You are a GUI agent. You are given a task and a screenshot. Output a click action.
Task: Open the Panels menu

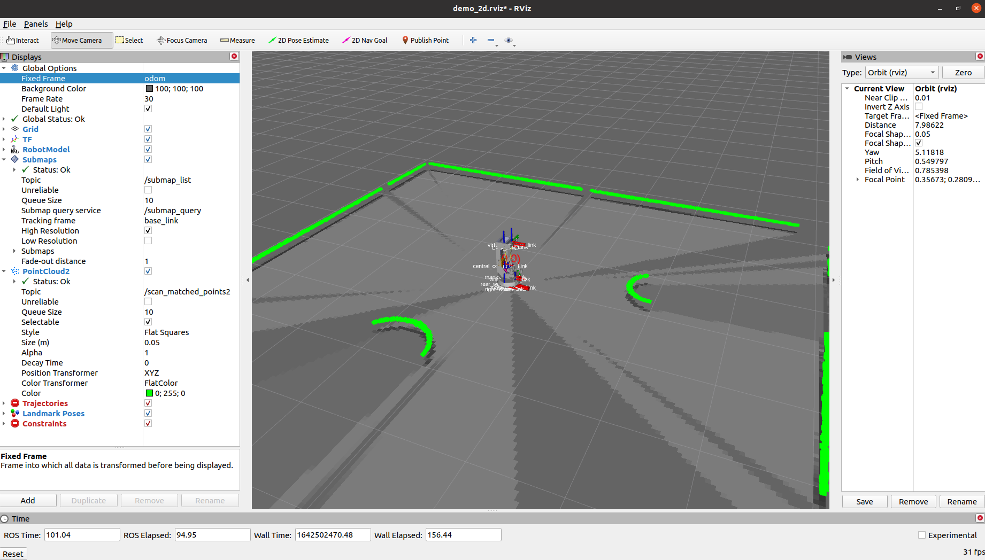(36, 24)
